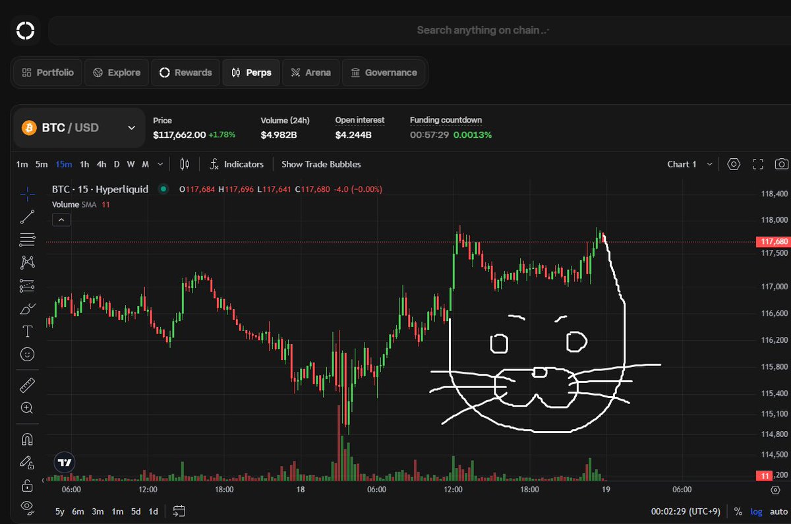This screenshot has height=524, width=791.
Task: Toggle fullscreen chart mode
Action: click(757, 164)
